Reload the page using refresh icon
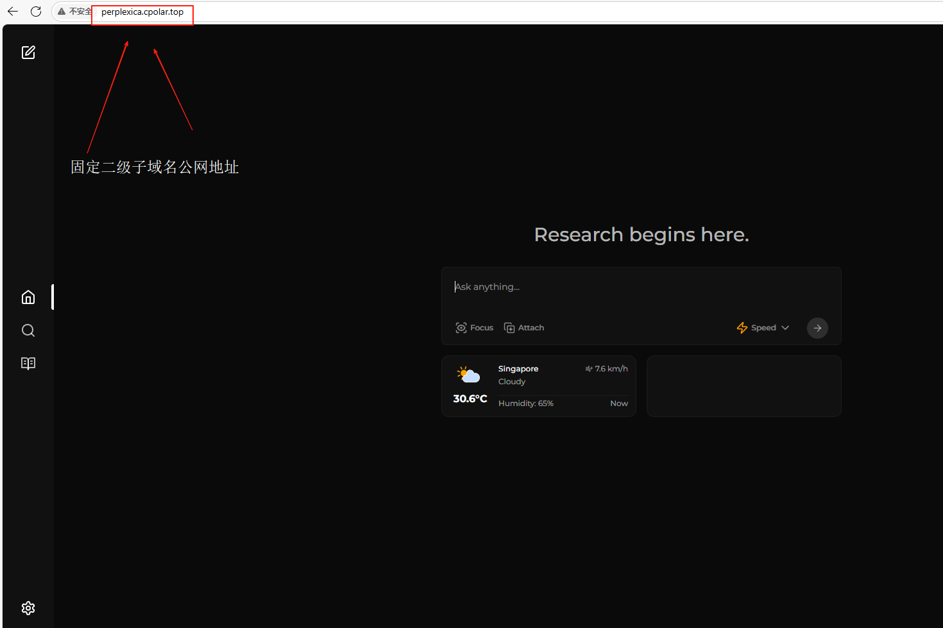Image resolution: width=943 pixels, height=628 pixels. pos(36,12)
